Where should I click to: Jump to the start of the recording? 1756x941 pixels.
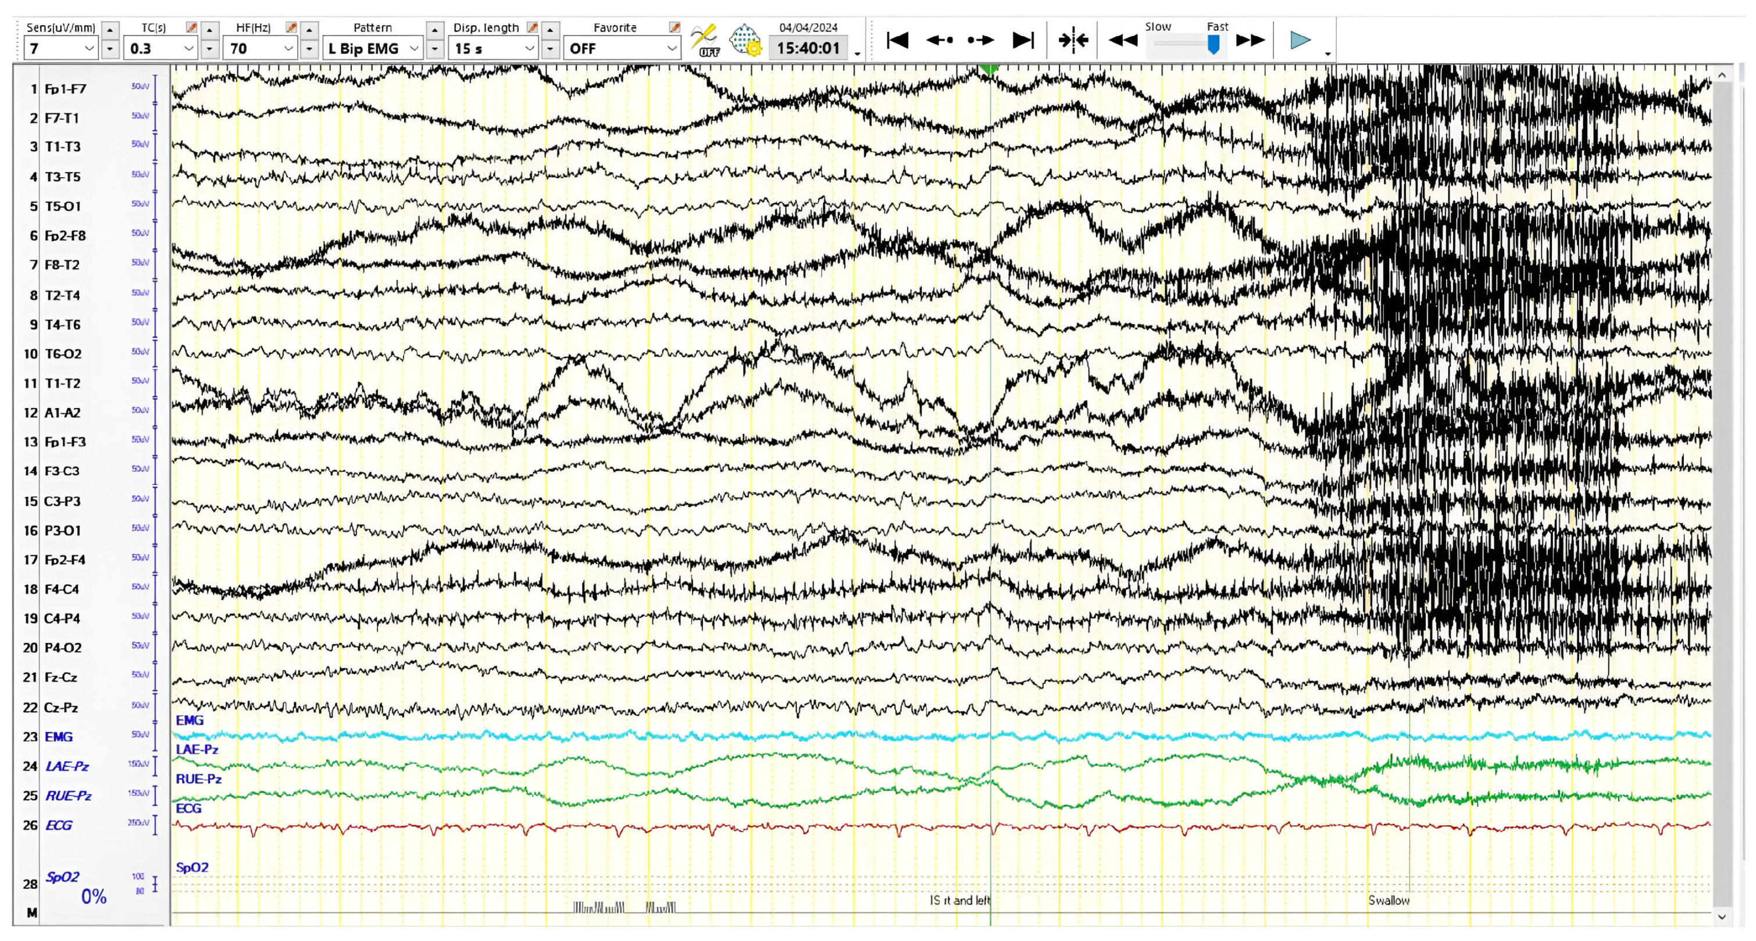coord(897,40)
